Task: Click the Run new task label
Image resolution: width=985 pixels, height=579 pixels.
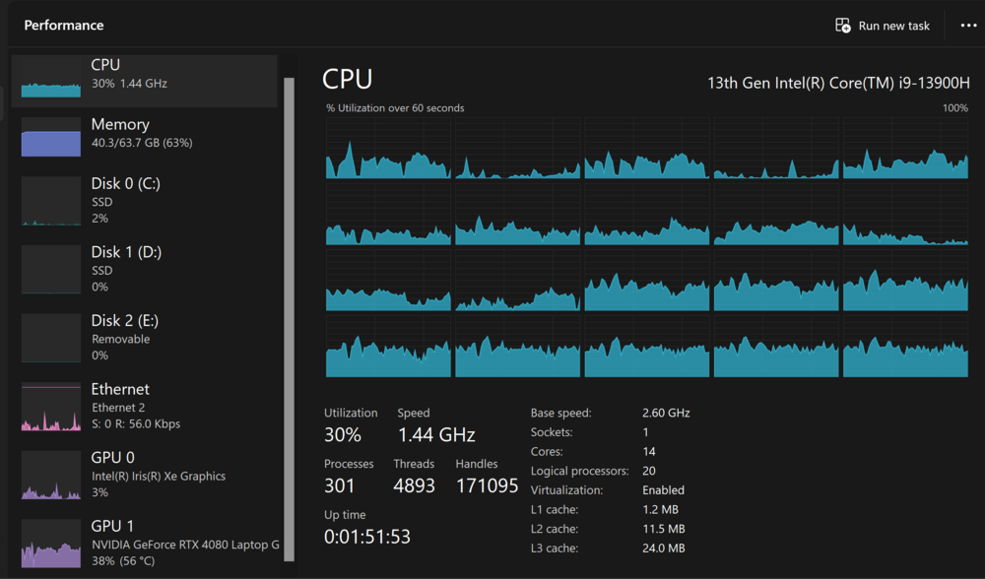Action: (893, 26)
